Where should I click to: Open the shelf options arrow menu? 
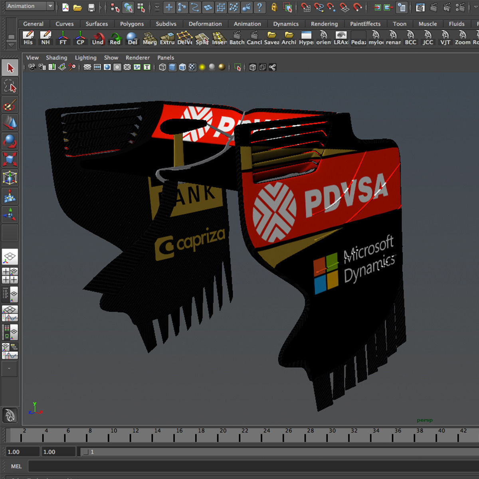point(11,45)
